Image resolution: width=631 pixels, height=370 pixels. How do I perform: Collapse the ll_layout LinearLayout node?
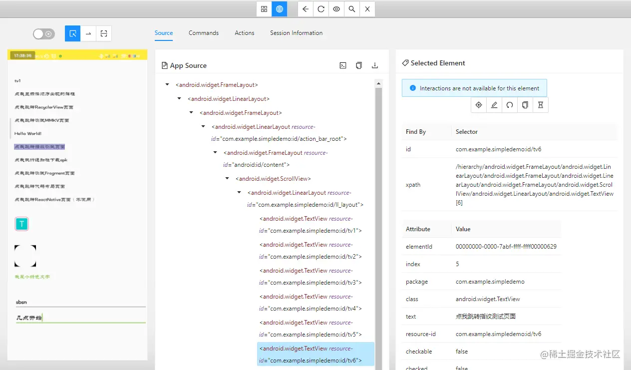tap(239, 193)
